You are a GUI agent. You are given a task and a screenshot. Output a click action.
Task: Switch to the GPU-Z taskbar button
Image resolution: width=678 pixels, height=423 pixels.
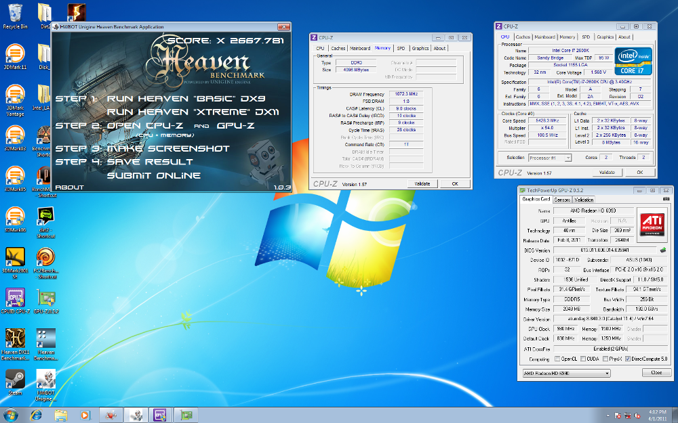[x=186, y=416]
